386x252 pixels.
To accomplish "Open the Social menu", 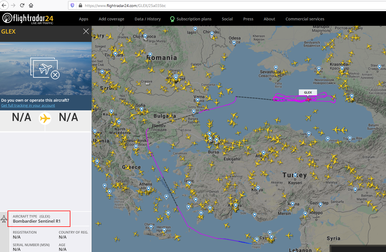I will coord(227,19).
